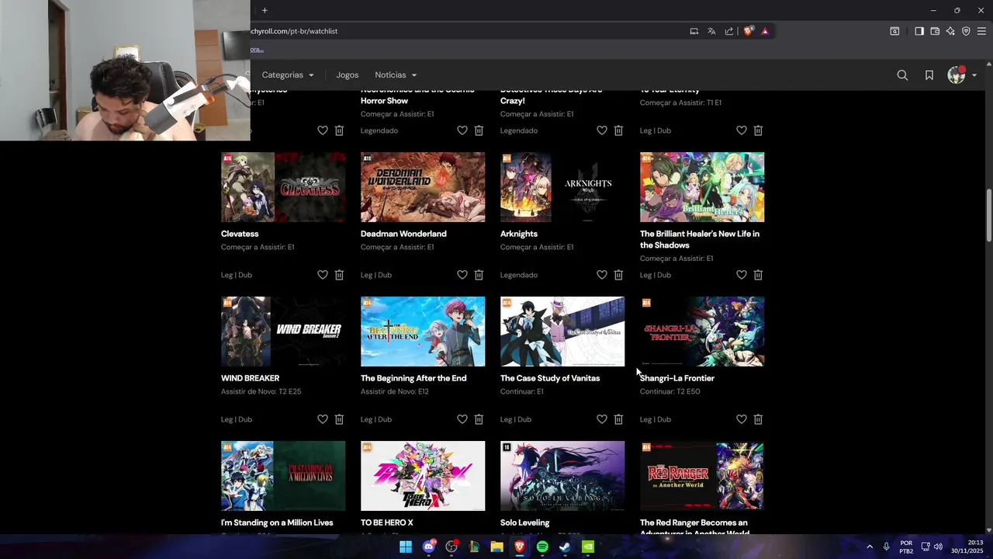The width and height of the screenshot is (993, 559).
Task: Toggle favorite heart on Arknights
Action: 602,275
